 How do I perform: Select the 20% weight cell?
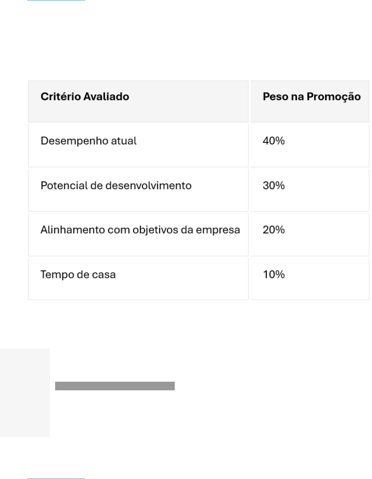point(274,230)
